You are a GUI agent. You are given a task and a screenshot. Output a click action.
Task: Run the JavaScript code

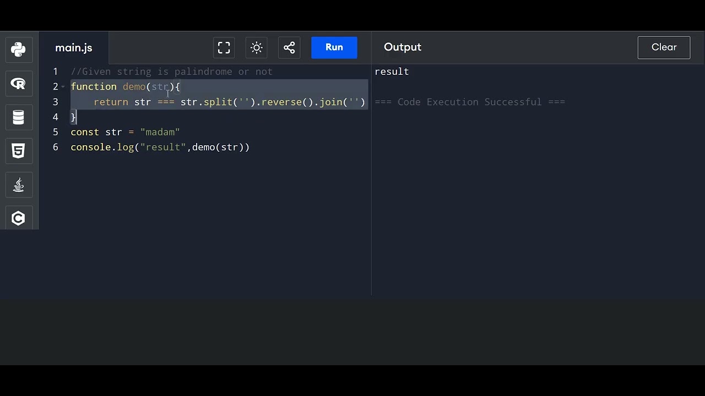tap(334, 47)
